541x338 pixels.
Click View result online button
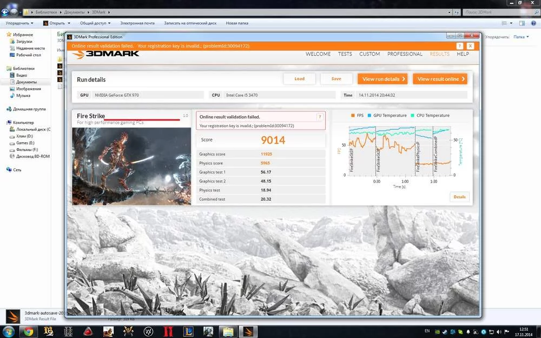tap(440, 79)
